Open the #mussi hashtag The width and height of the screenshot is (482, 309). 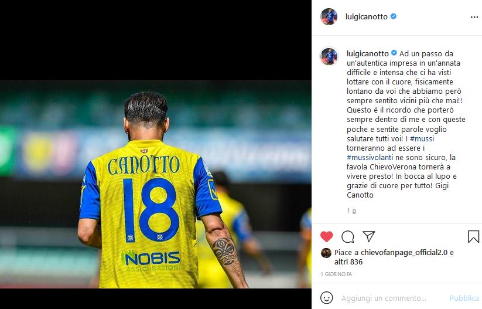(422, 138)
